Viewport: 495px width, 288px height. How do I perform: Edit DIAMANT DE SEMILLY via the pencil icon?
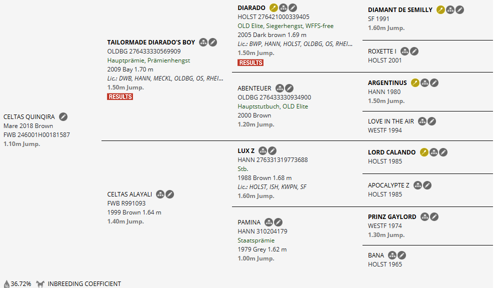pos(460,9)
